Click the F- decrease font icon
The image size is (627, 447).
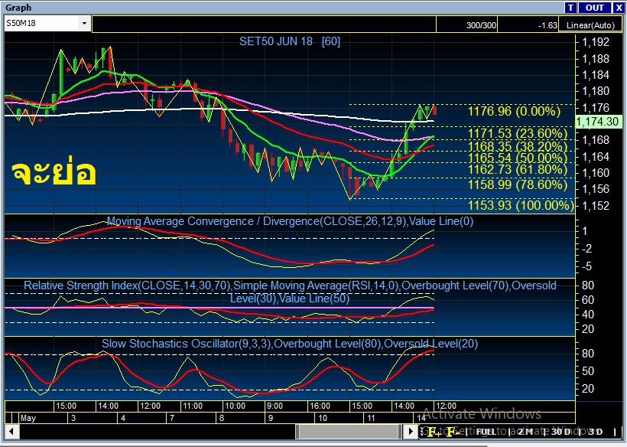click(452, 432)
